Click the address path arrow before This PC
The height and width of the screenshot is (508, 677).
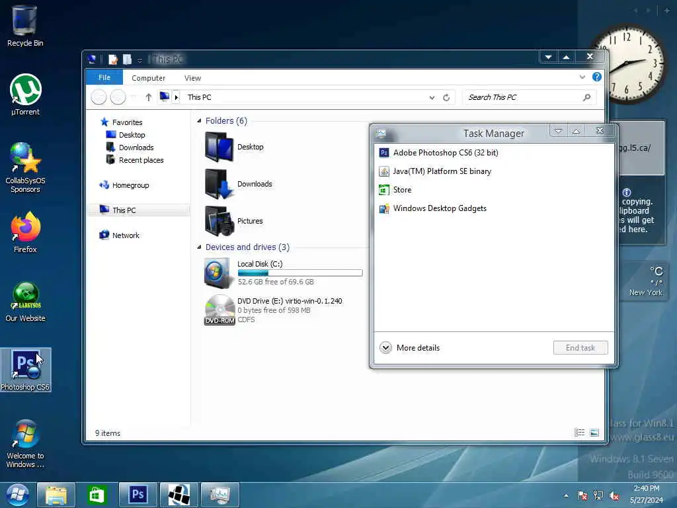[176, 97]
